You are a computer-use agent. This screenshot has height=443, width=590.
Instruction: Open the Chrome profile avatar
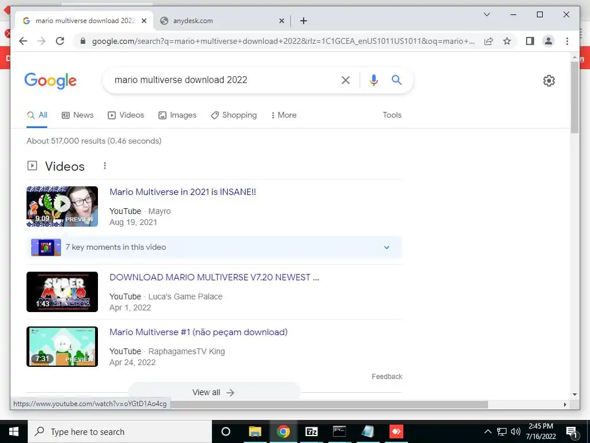549,41
